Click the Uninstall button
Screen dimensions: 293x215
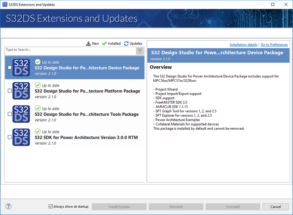pyautogui.click(x=233, y=207)
